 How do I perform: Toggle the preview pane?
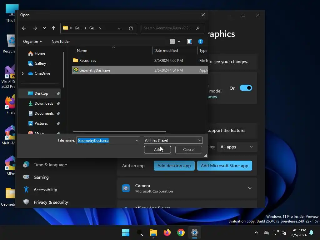[x=189, y=42]
